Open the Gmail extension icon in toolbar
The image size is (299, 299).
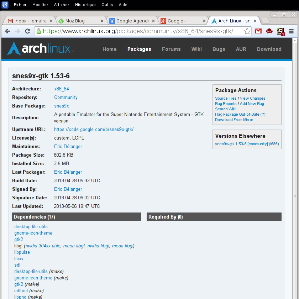click(258, 31)
